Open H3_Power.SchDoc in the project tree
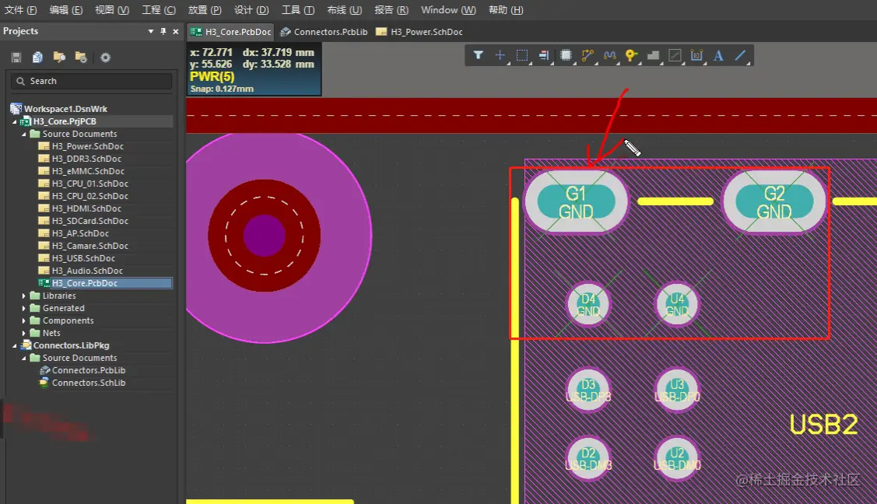Screen dimensions: 877x504 pos(87,146)
